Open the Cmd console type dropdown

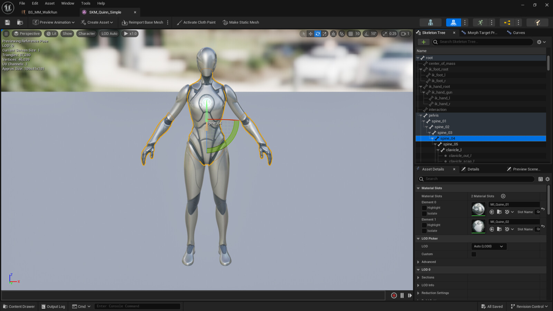pyautogui.click(x=81, y=307)
